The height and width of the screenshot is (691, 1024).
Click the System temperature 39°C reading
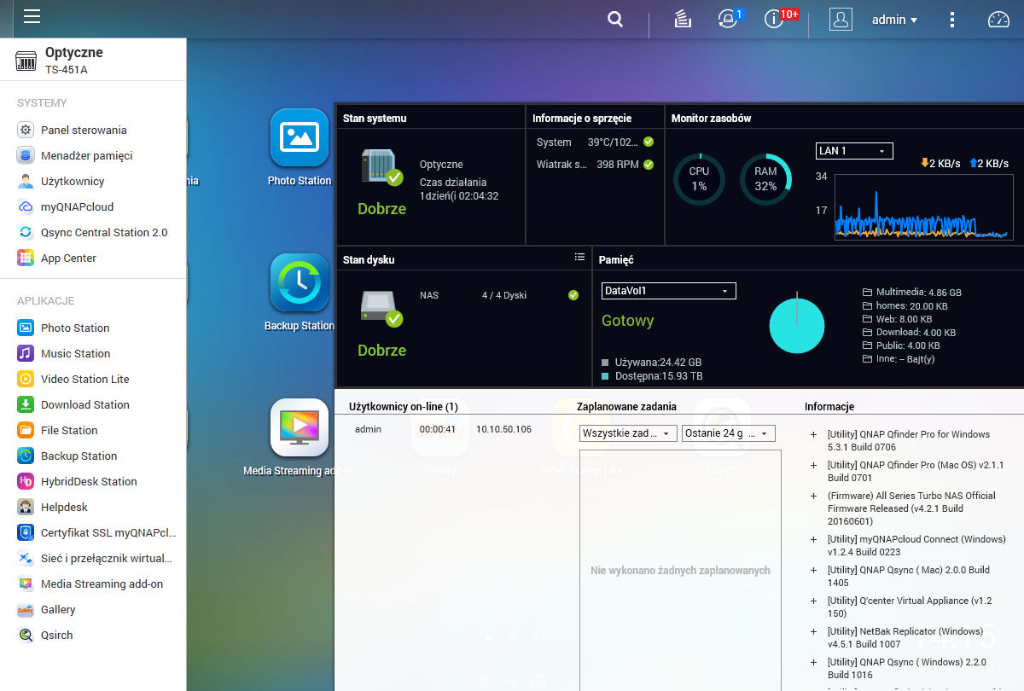(x=595, y=142)
